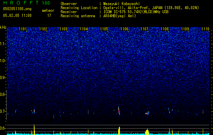The width and height of the screenshot is (213, 135).
Task: Click the 1103 time marker
Action: point(63,29)
